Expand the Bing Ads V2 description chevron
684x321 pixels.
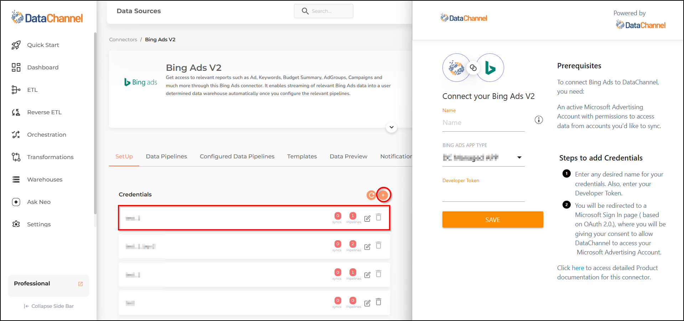pyautogui.click(x=392, y=127)
